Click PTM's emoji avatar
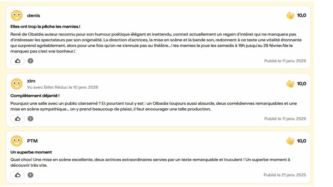 click(x=17, y=141)
